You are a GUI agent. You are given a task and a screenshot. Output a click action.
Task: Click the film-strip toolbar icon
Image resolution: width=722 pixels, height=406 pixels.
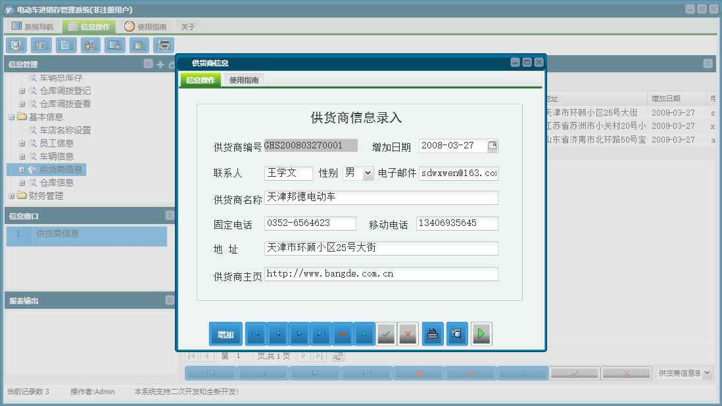[x=164, y=45]
